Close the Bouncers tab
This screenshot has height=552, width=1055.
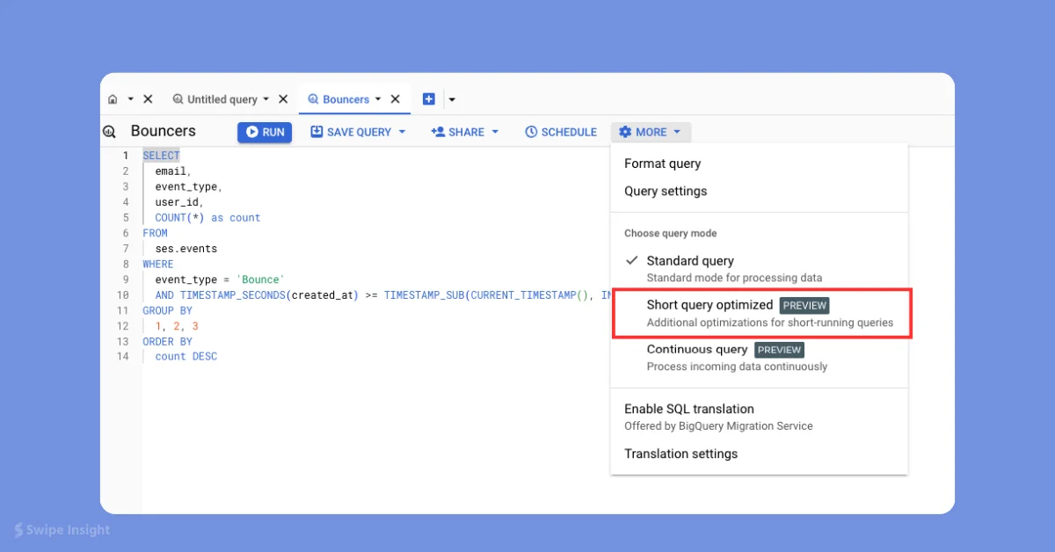[x=396, y=99]
